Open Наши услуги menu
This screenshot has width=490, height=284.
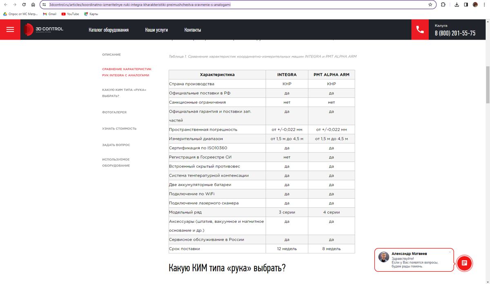[x=156, y=30]
